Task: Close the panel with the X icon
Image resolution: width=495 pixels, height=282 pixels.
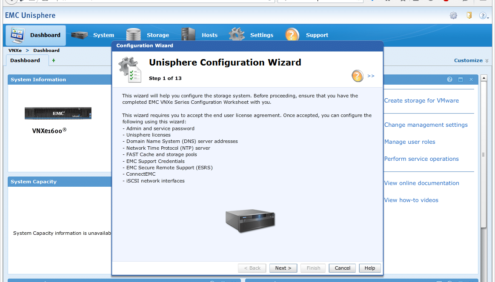Action: click(x=471, y=80)
